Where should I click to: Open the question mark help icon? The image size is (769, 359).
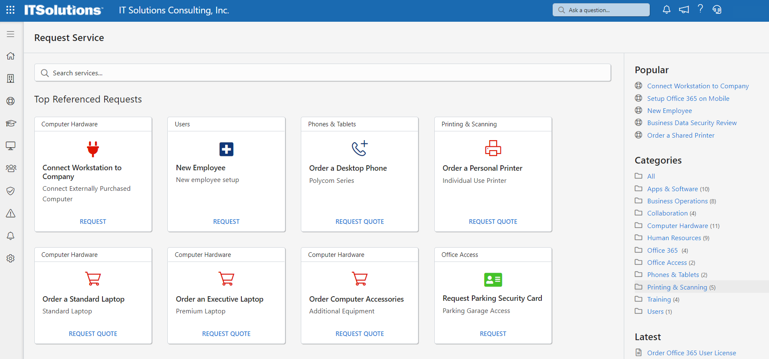(x=700, y=9)
